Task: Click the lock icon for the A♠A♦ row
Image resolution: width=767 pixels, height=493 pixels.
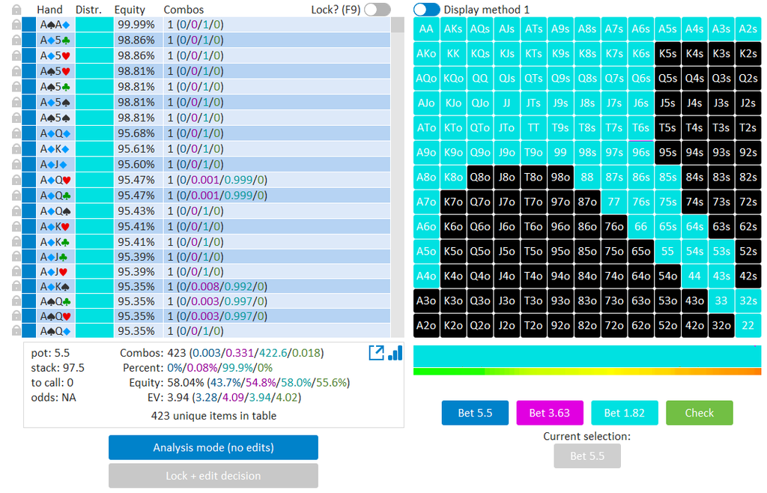Action: [16, 25]
